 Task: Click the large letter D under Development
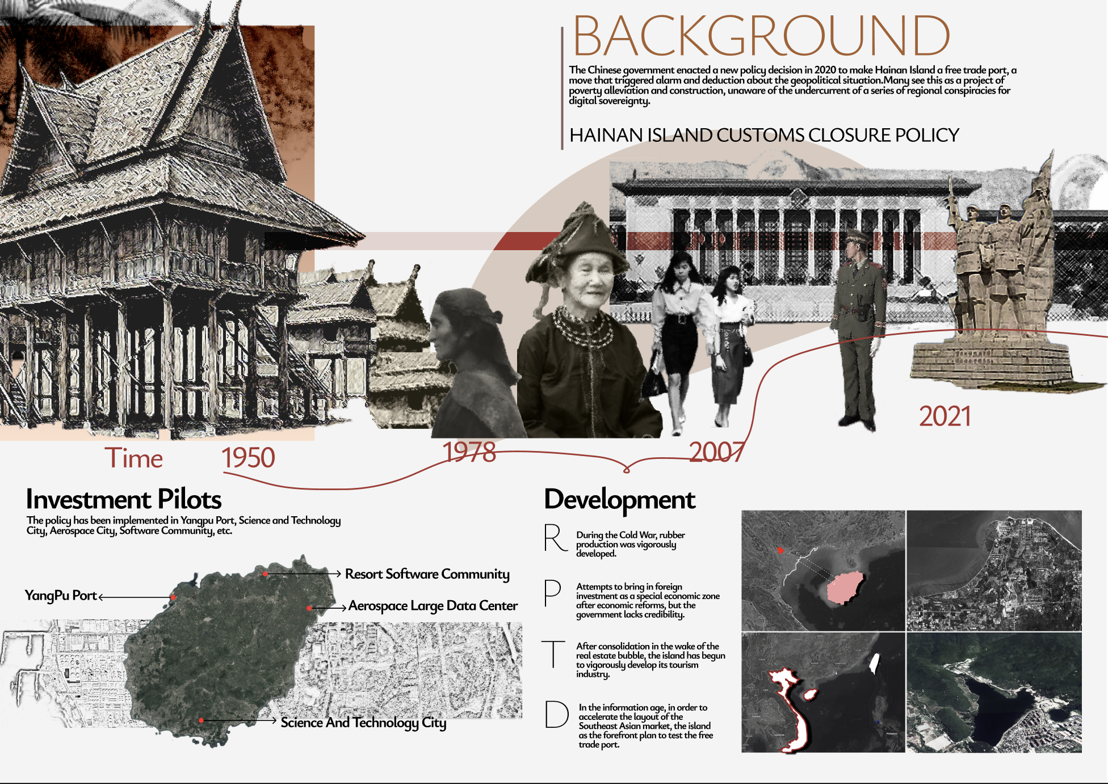point(556,714)
